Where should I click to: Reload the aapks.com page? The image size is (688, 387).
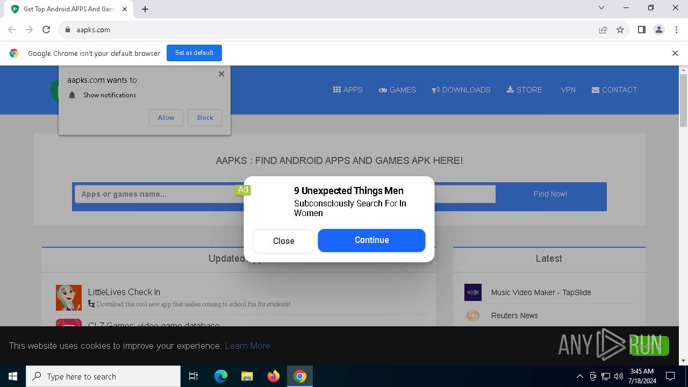[46, 30]
